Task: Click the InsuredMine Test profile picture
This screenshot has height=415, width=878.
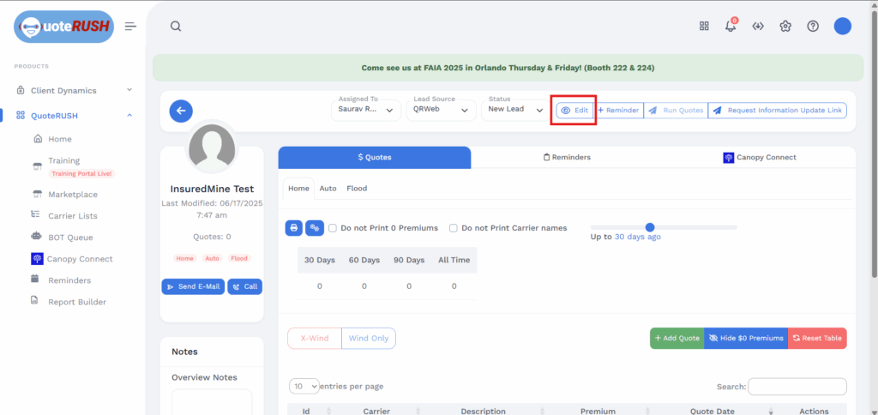Action: [212, 148]
